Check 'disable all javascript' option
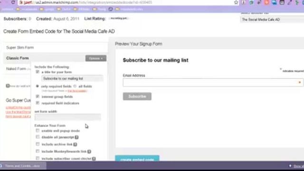This screenshot has width=304, height=171. point(38,137)
